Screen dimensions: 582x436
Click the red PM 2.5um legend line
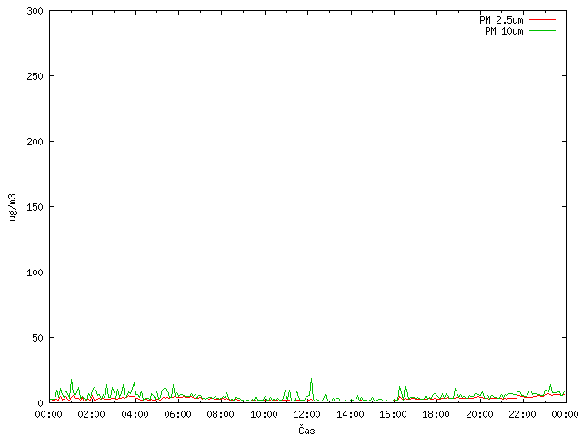click(x=542, y=20)
